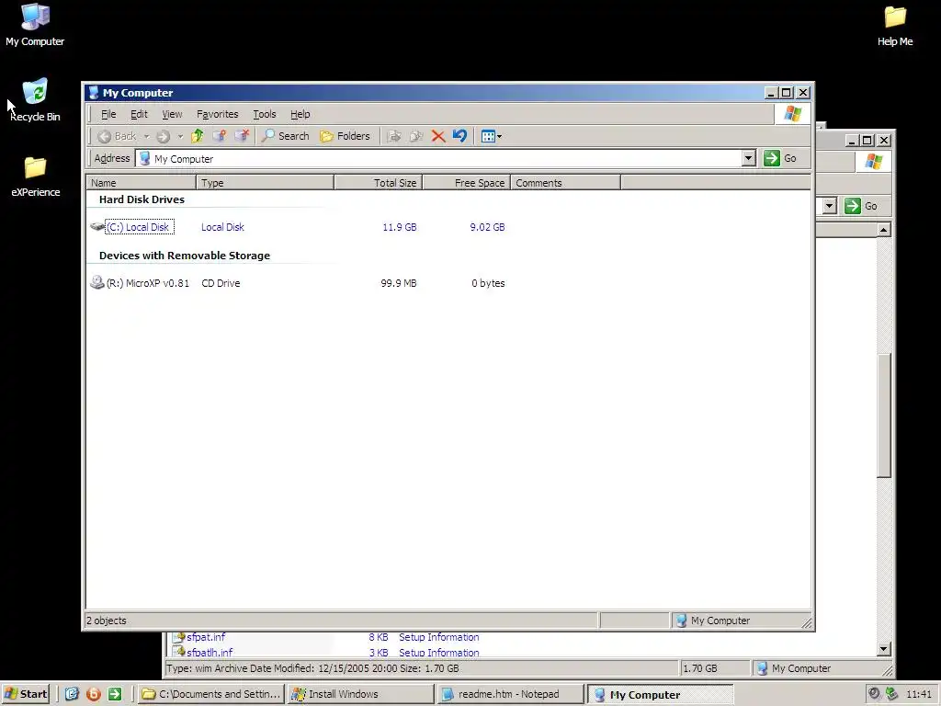Open the Forward history dropdown arrow
This screenshot has height=706, width=941.
180,136
